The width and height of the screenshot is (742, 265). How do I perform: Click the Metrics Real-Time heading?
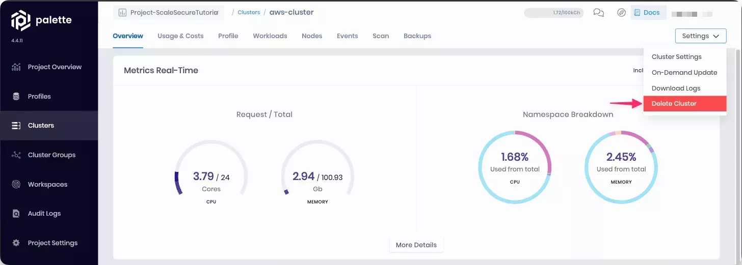click(161, 70)
